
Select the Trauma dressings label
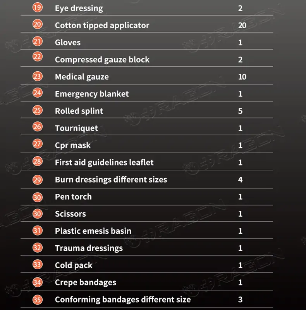tap(89, 248)
